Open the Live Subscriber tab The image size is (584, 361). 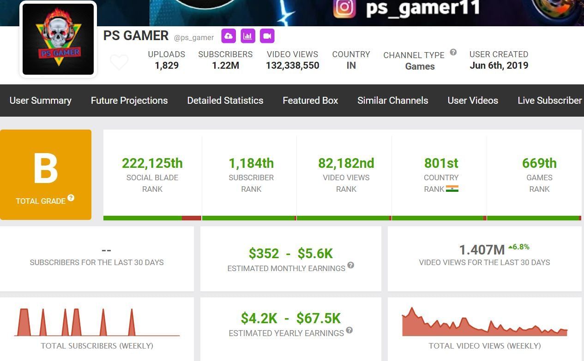pos(549,101)
